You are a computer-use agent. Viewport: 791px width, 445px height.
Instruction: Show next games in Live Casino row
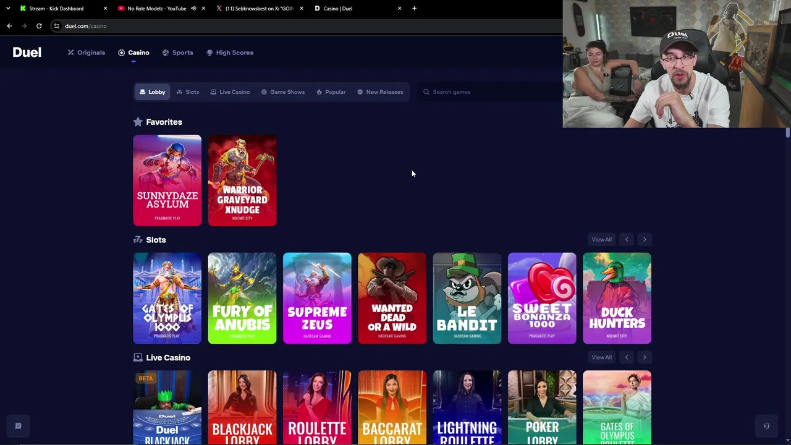click(x=645, y=357)
